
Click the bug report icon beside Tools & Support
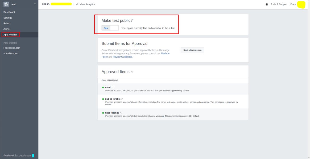pos(267,4)
